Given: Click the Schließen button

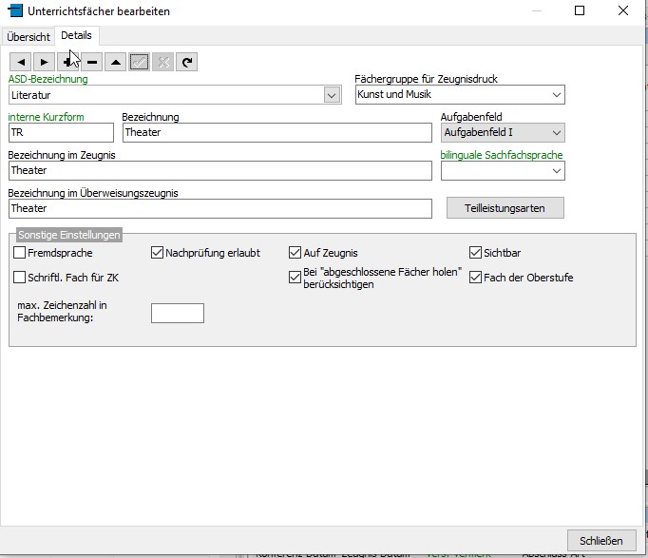Looking at the screenshot, I should tap(601, 541).
